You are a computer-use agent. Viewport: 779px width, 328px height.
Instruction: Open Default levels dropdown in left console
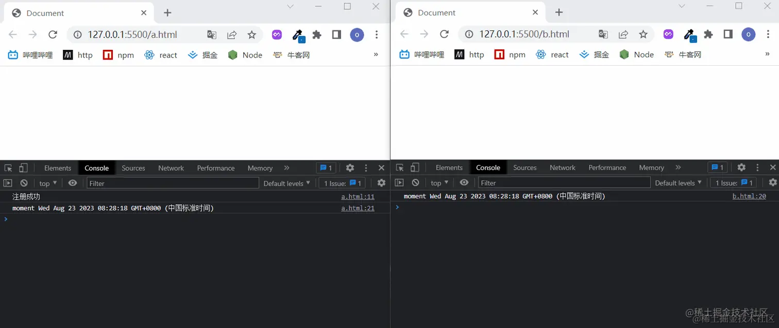pyautogui.click(x=287, y=183)
